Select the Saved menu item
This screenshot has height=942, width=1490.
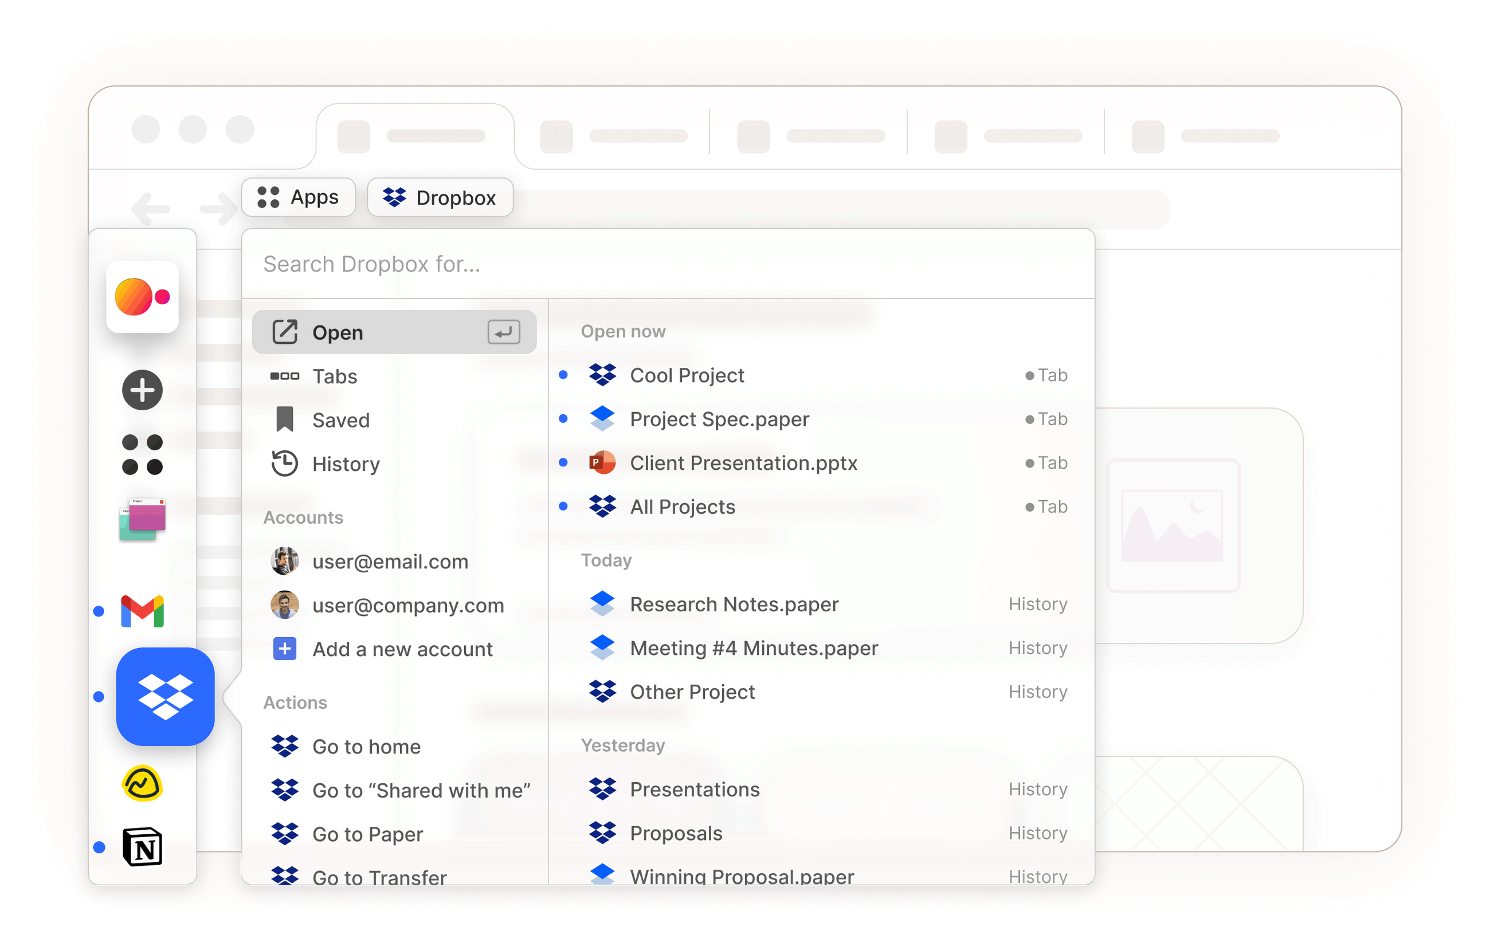(x=340, y=420)
